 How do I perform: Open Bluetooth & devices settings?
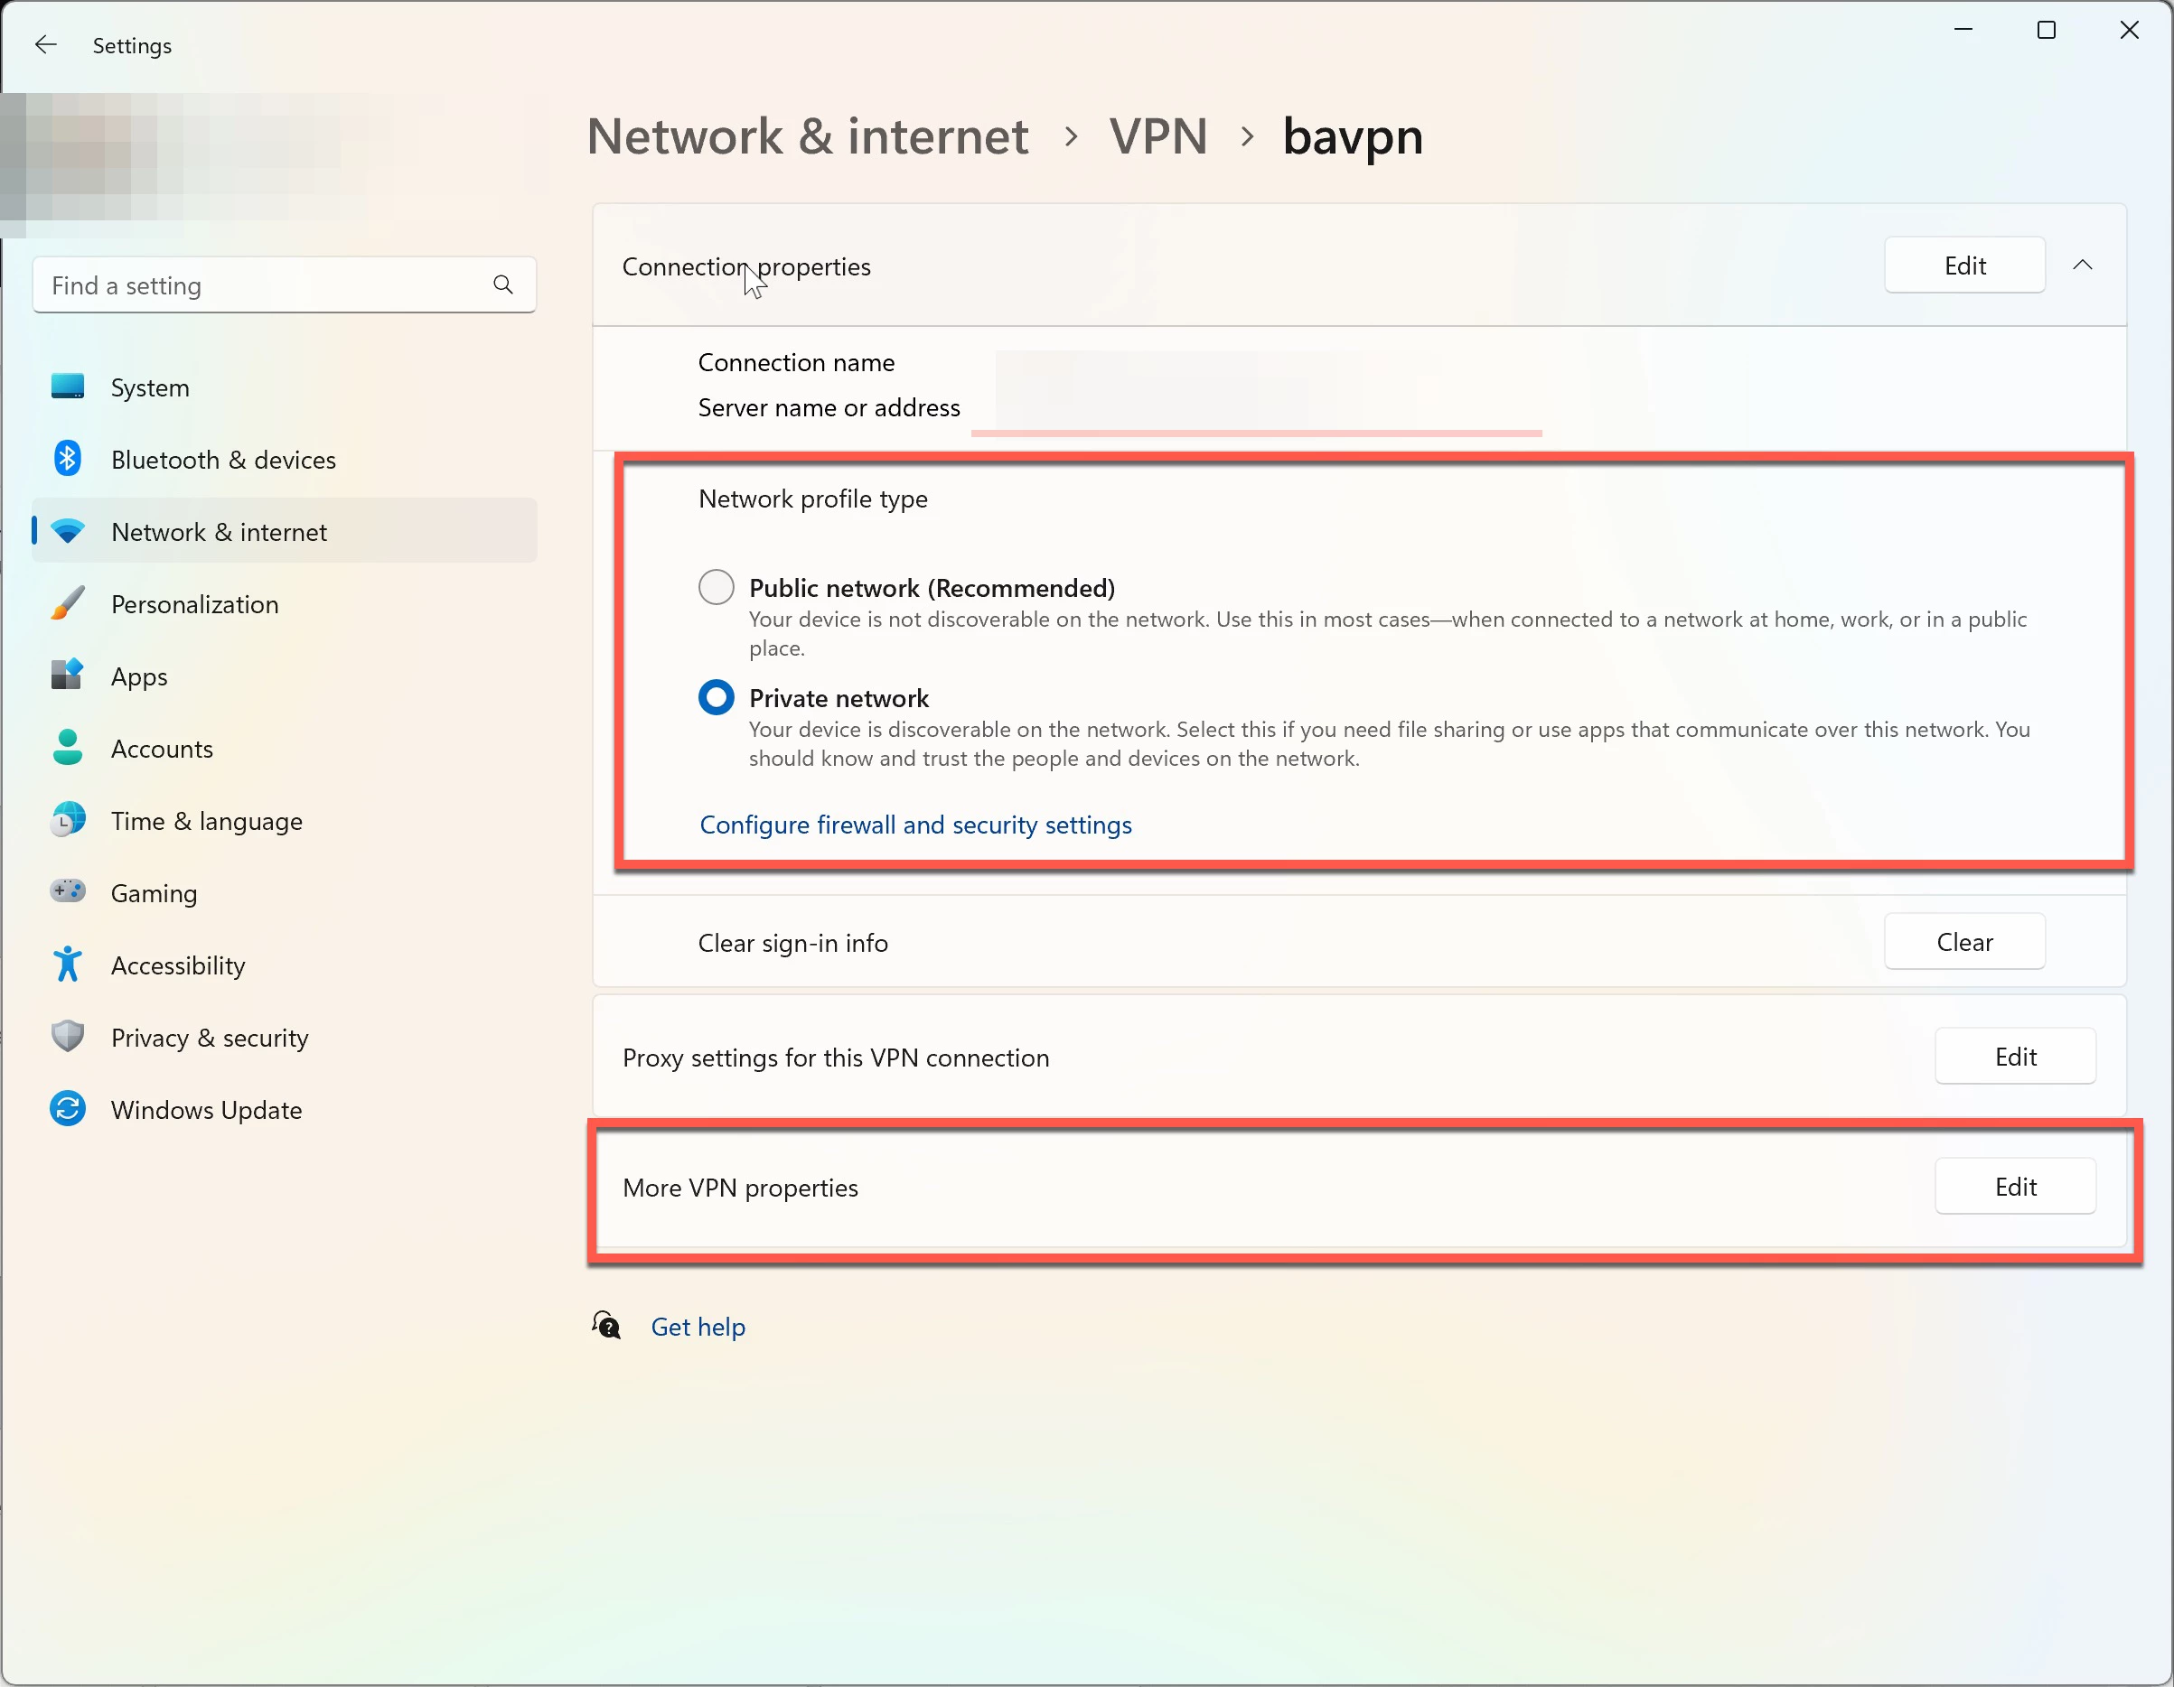[285, 460]
